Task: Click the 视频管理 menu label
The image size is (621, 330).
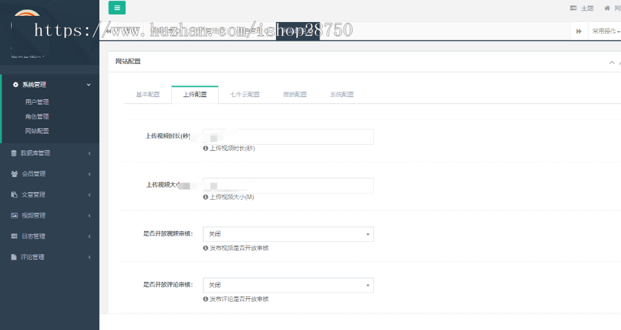Action: [x=33, y=216]
